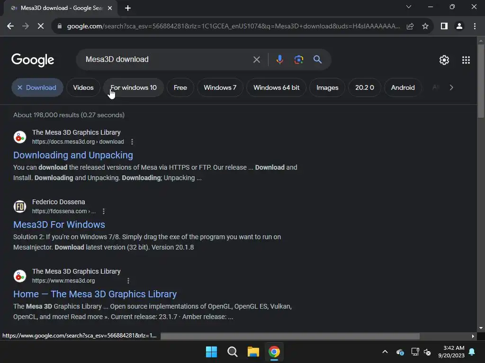Open Mesa3D For Windows result
Image resolution: width=485 pixels, height=363 pixels.
59,225
